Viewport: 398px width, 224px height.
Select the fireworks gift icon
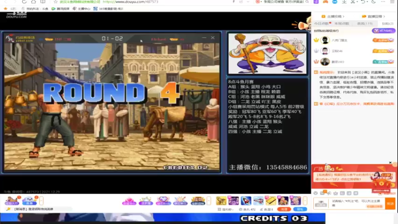click(x=180, y=201)
